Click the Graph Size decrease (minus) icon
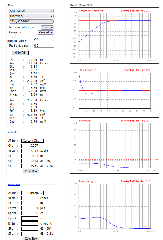 [90, 5]
